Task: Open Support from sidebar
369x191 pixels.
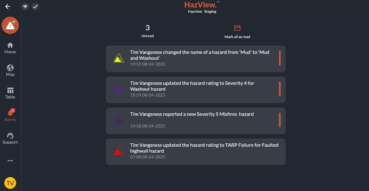Action: 10,139
